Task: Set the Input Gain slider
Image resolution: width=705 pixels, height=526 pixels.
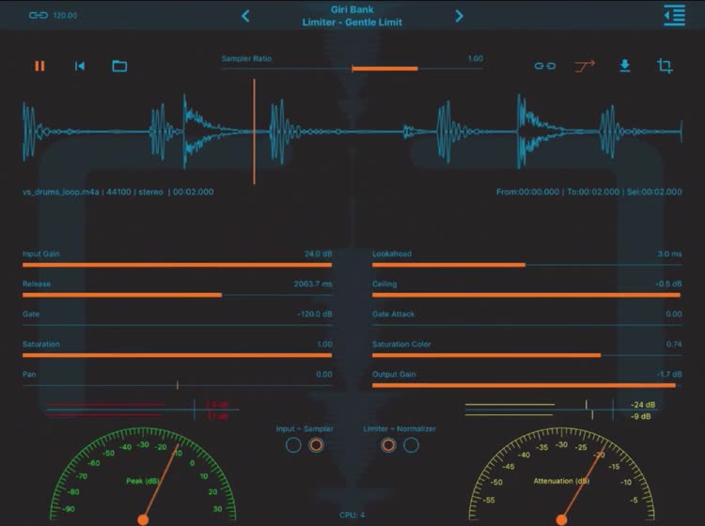Action: pyautogui.click(x=177, y=265)
